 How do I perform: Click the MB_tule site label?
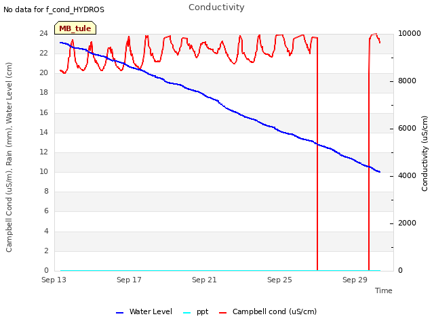coord(75,28)
